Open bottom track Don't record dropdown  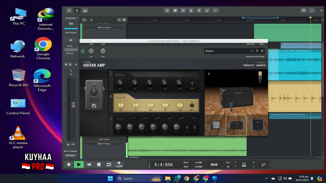[x=104, y=139]
